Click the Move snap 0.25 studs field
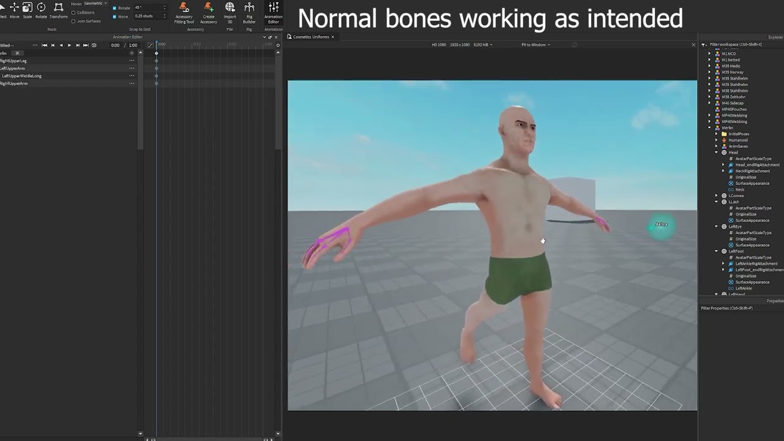Viewport: 784px width, 441px height. 150,17
